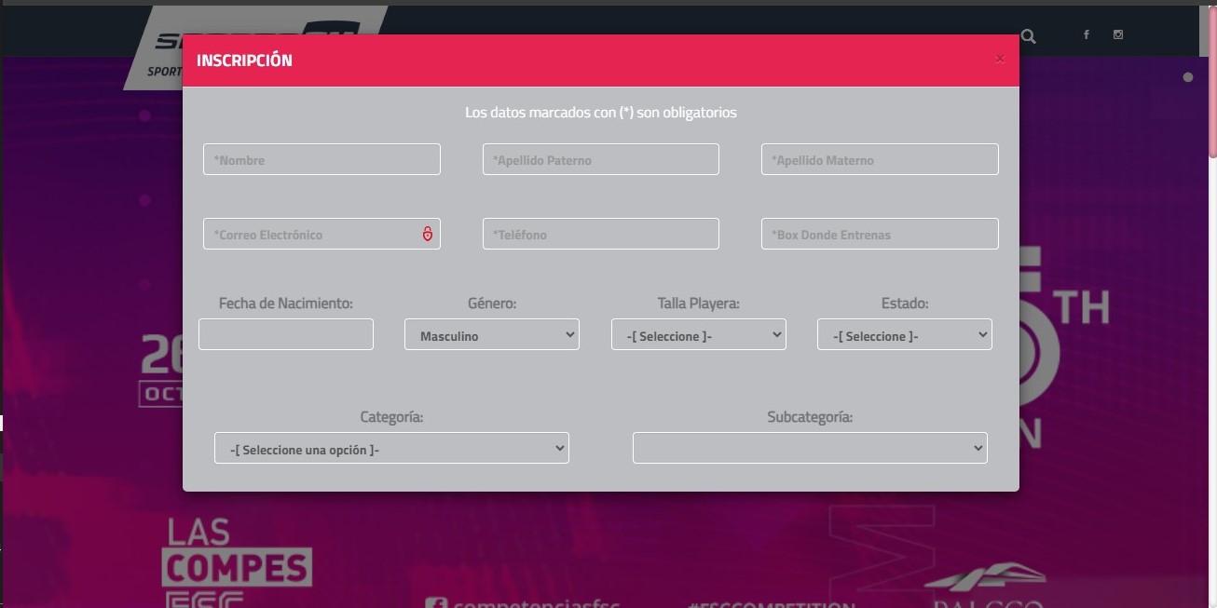Screen dimensions: 1217x608
Task: Open the Instagram icon in top bar
Action: (1118, 35)
